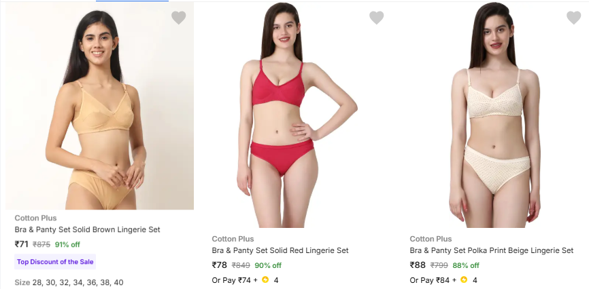
Task: Click Cotton Plus brand above Red set
Action: [233, 239]
